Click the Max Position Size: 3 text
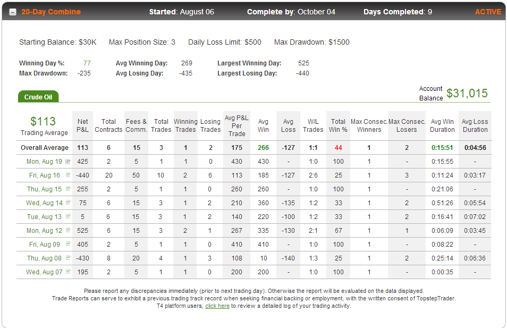The image size is (507, 328). [142, 42]
